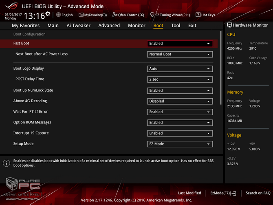Open the Boot Logo Display dropdown
The image size is (273, 205).
(x=180, y=69)
